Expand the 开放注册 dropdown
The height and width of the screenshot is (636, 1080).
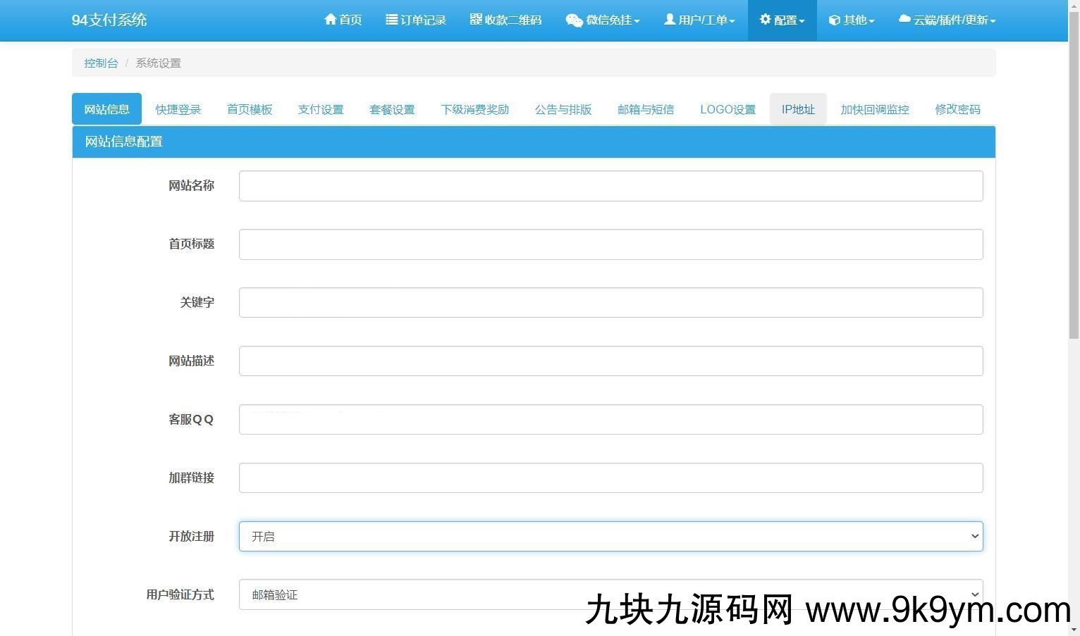pos(610,537)
